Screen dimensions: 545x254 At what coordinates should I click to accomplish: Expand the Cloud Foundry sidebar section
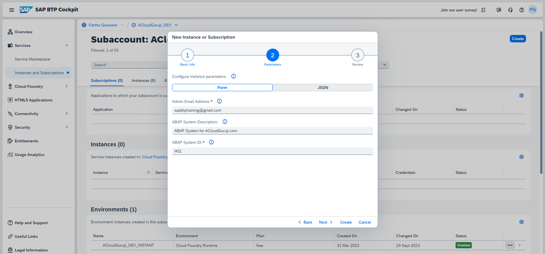tap(67, 86)
